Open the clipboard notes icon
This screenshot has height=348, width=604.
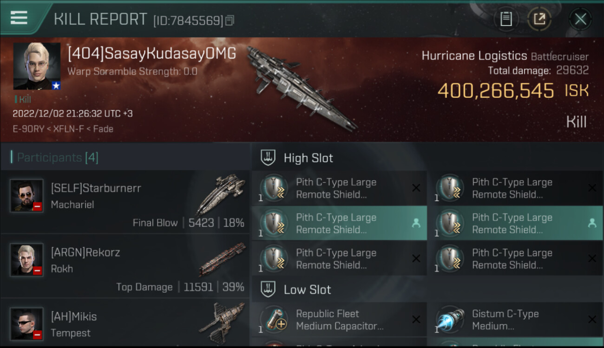[x=506, y=19]
